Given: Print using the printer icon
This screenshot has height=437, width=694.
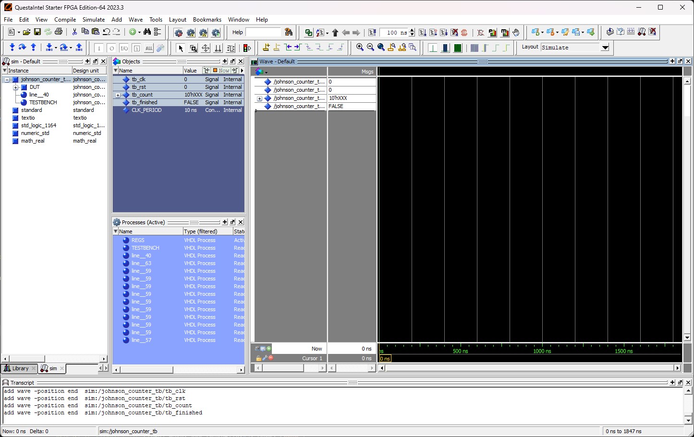Looking at the screenshot, I should click(x=59, y=32).
